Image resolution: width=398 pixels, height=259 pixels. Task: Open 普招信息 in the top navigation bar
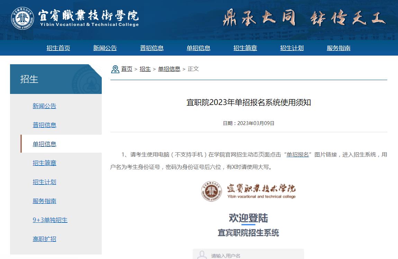(152, 48)
